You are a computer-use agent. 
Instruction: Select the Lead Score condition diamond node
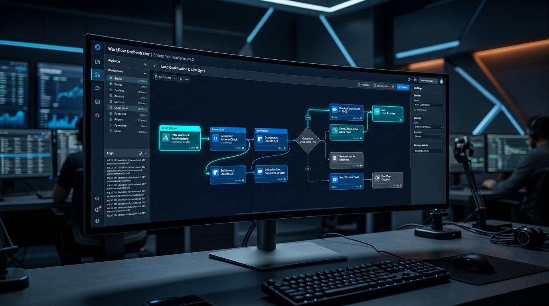308,141
